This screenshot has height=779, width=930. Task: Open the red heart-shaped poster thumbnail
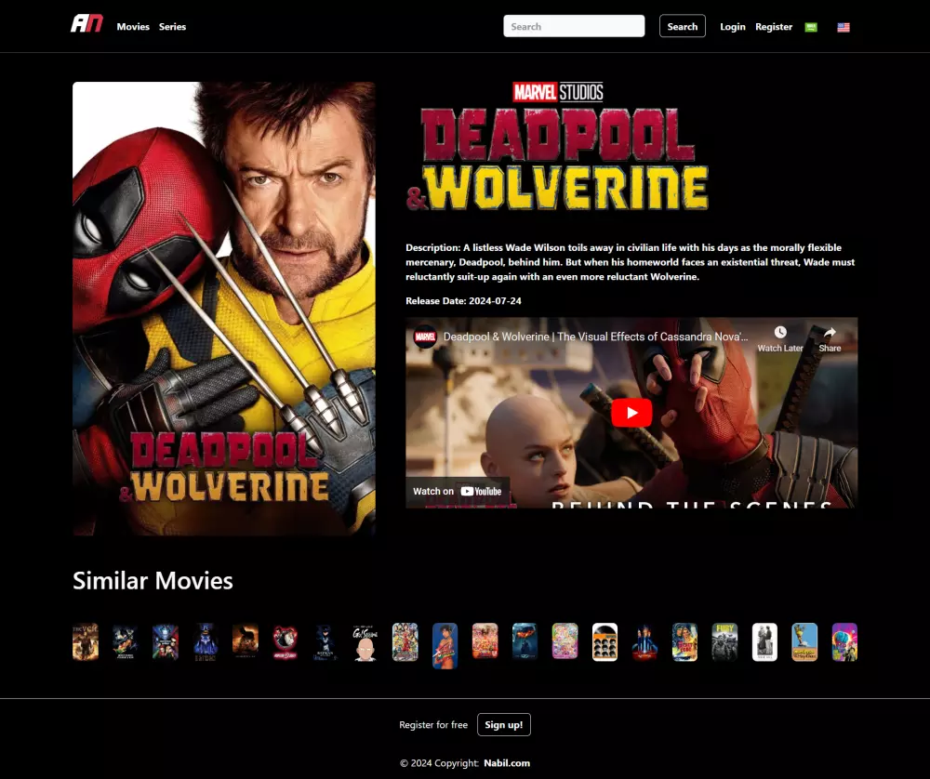point(285,642)
